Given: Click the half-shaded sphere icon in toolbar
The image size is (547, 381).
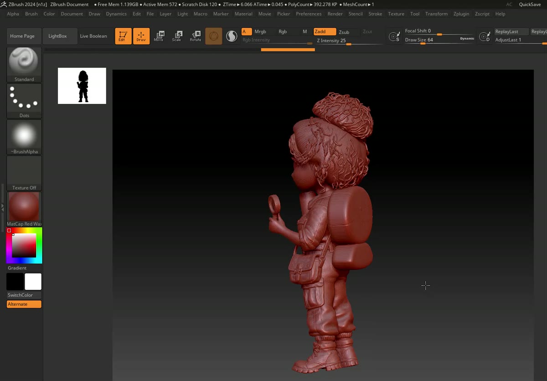Looking at the screenshot, I should pos(232,36).
